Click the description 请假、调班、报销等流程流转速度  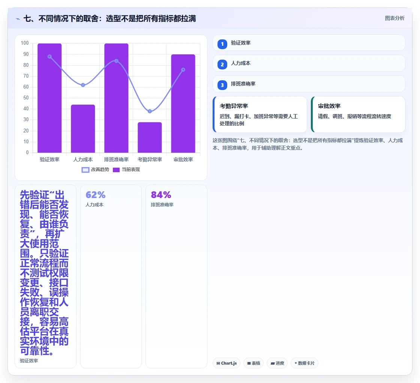354,116
